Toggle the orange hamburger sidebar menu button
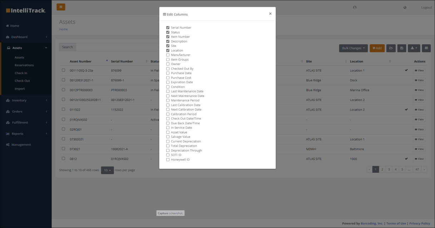 point(61,7)
